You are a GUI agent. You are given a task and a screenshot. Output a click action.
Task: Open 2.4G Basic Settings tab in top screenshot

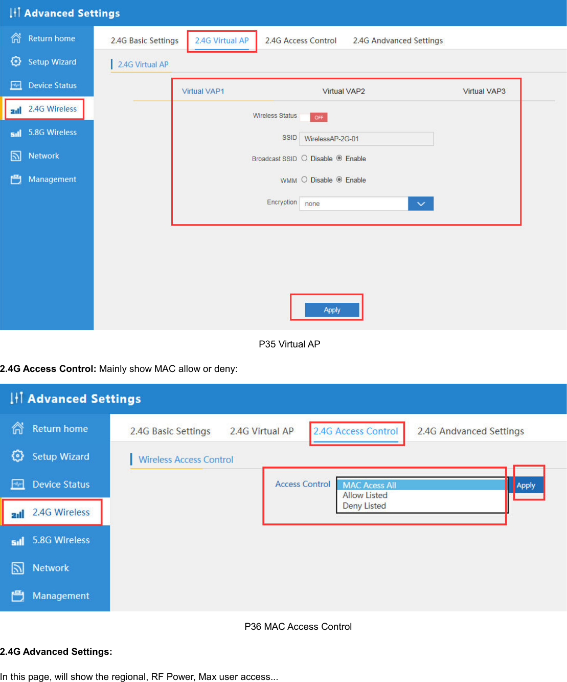click(145, 40)
